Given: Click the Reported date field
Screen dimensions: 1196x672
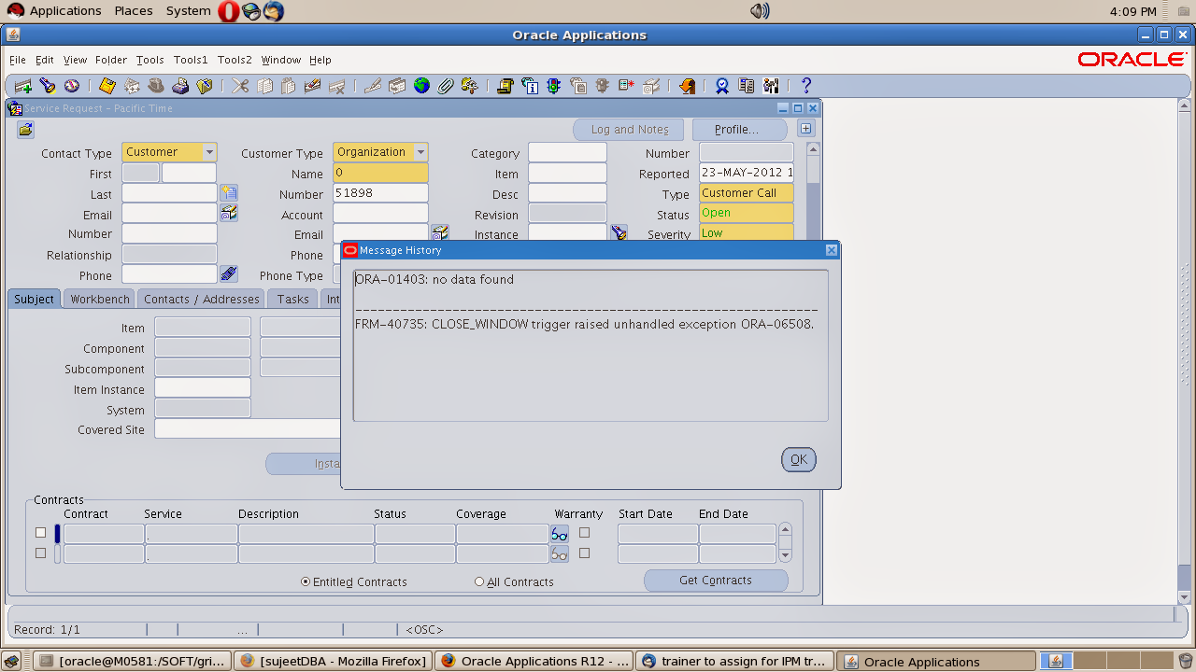Looking at the screenshot, I should click(x=747, y=173).
